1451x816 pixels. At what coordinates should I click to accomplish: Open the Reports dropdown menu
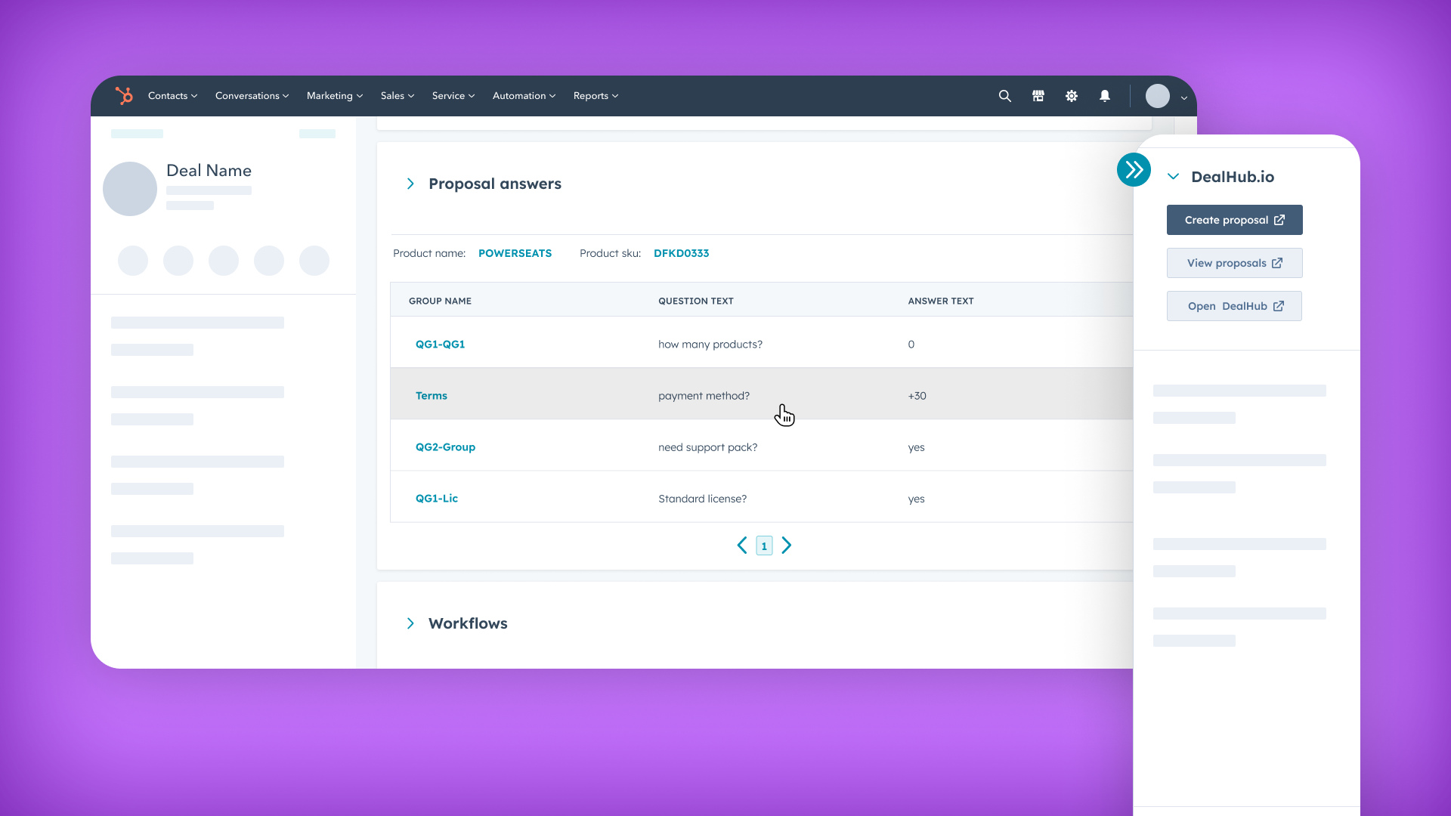pos(596,96)
